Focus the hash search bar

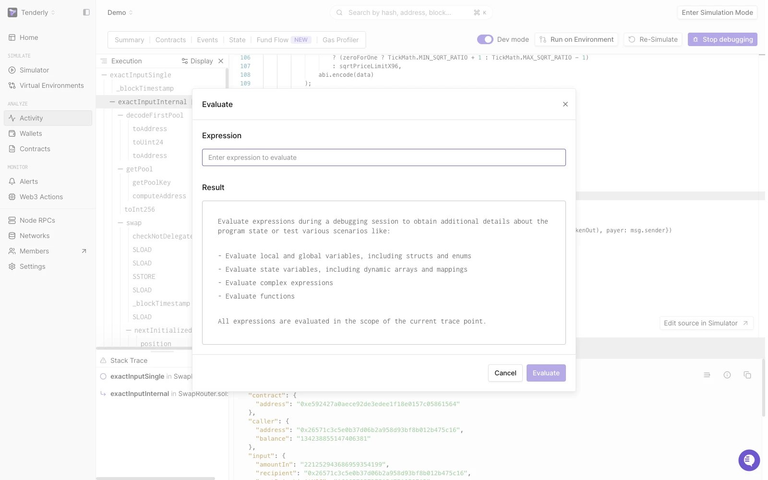(x=411, y=12)
